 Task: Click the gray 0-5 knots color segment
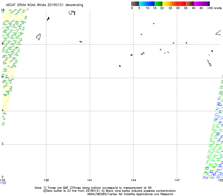(x=135, y=4)
